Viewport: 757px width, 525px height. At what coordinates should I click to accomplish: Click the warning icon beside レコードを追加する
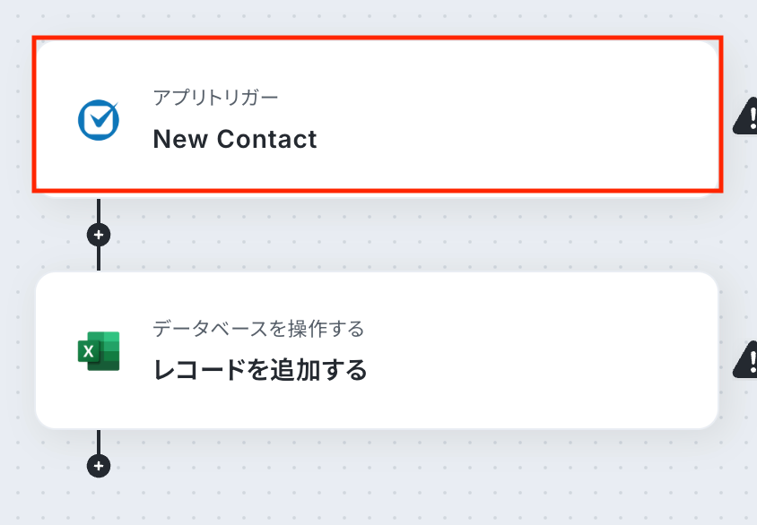pyautogui.click(x=746, y=359)
